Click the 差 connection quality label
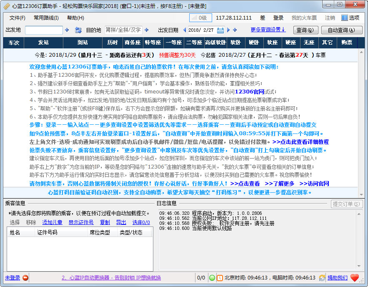The width and height of the screenshot is (368, 287). tap(263, 18)
